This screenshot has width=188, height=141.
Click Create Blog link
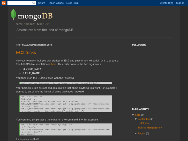pos(167,3)
